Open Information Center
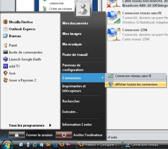The image size is (168, 149). [77, 124]
